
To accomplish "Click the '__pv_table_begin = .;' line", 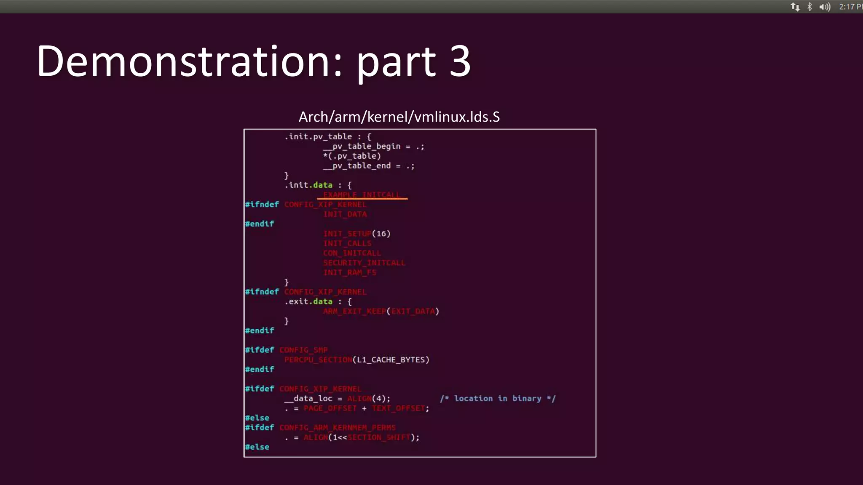I will point(374,146).
